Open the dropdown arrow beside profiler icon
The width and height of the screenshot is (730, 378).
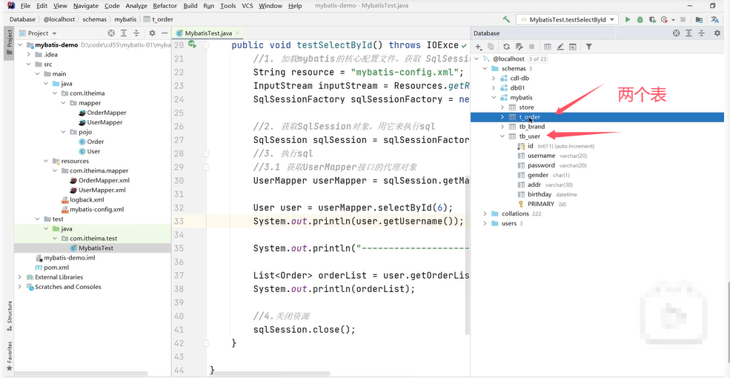pyautogui.click(x=673, y=20)
